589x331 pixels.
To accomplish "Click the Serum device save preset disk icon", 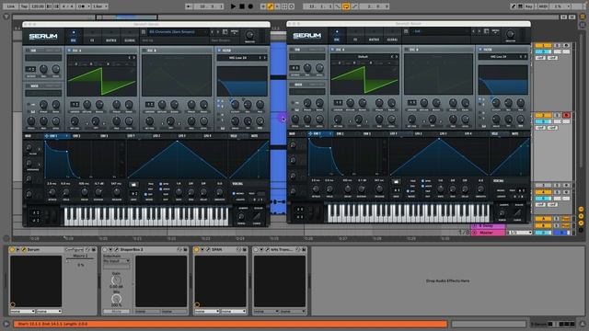I will click(93, 249).
